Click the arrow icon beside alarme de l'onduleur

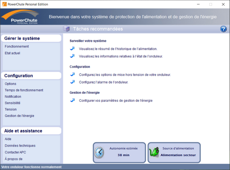(72, 82)
